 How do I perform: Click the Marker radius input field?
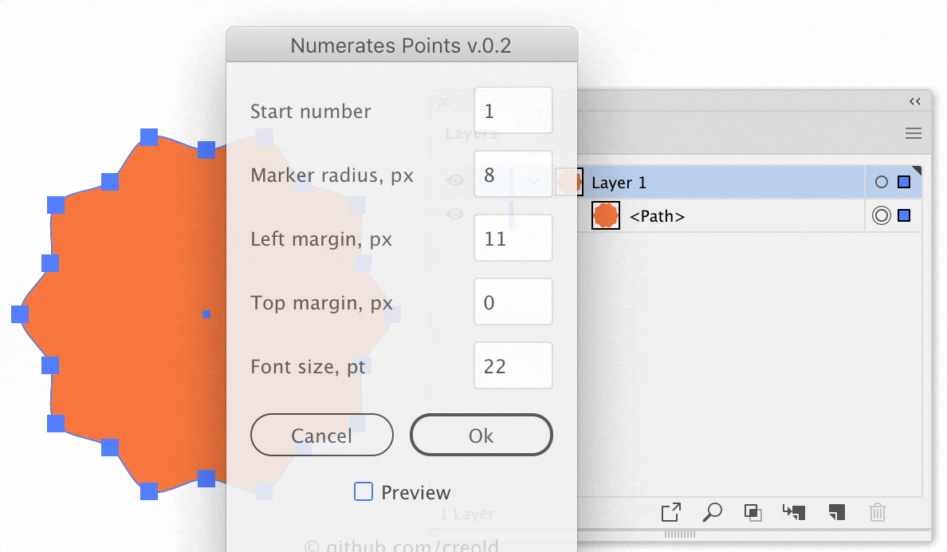[x=513, y=174]
